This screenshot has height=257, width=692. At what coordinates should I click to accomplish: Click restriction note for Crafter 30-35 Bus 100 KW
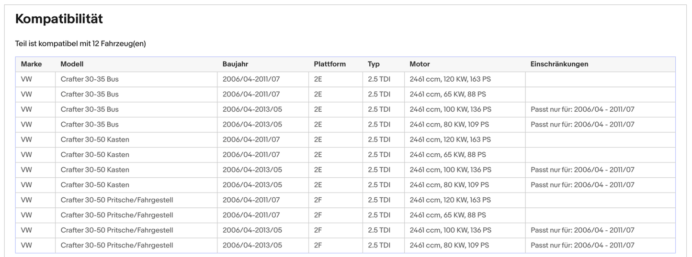pyautogui.click(x=582, y=109)
